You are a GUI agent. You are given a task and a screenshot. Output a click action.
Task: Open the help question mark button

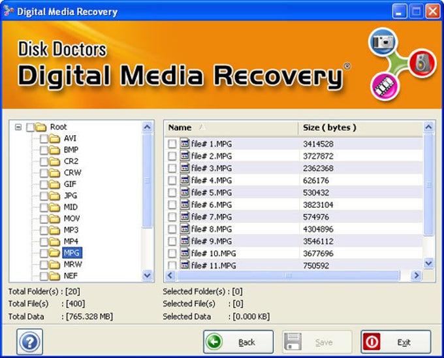coord(30,342)
